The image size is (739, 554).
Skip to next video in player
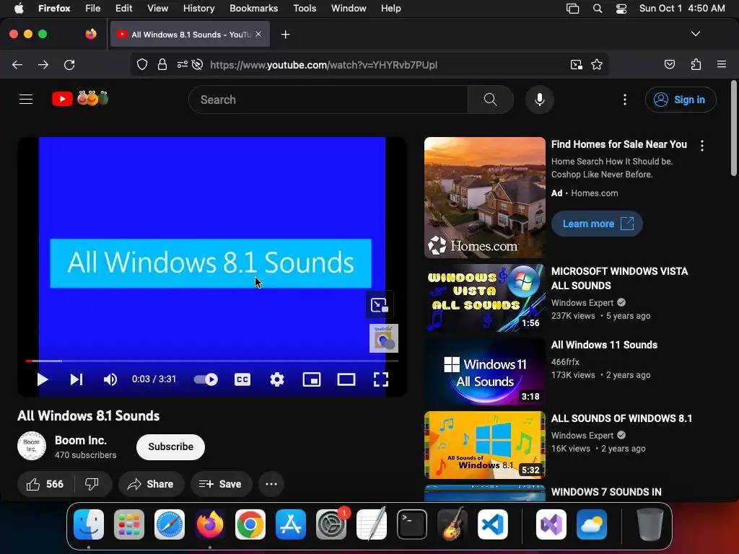[76, 379]
